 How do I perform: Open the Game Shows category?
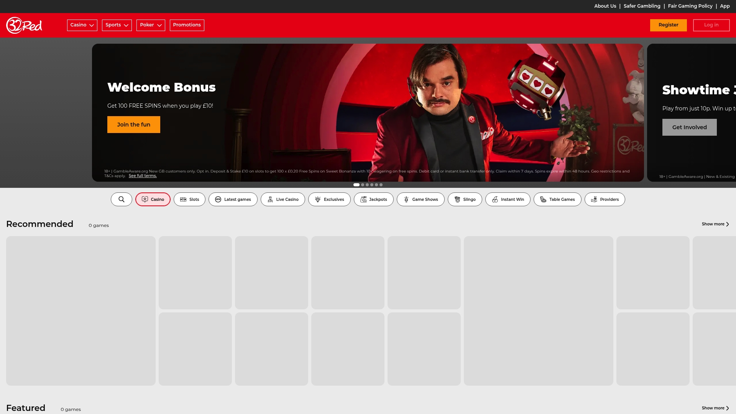point(421,199)
